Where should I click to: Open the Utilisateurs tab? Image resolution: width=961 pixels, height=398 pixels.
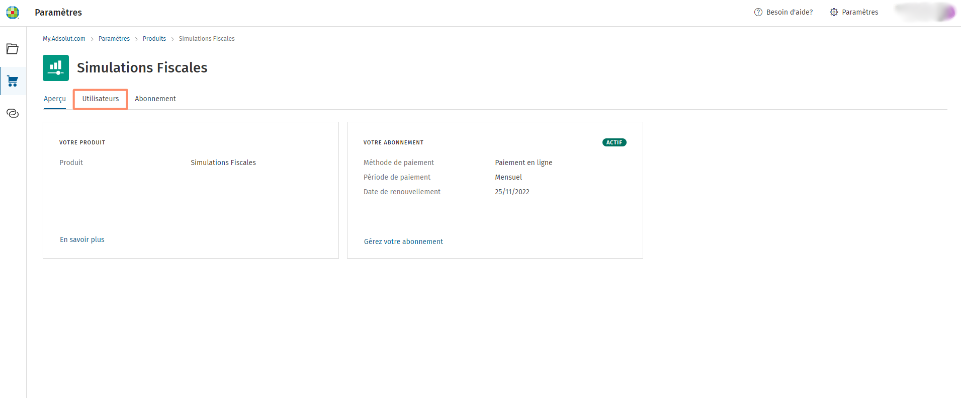click(101, 99)
